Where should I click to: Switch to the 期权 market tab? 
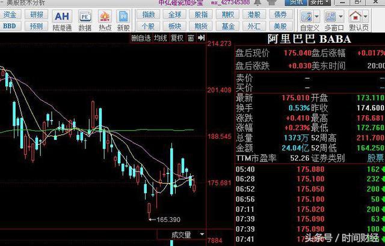click(x=227, y=14)
